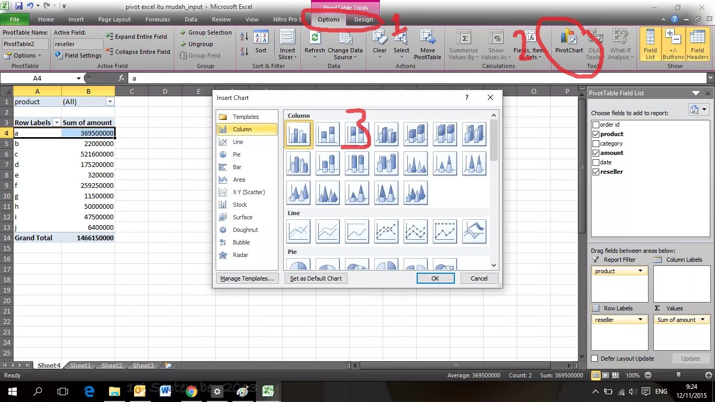Expand 'reseller' Row Labels field dropdown

pos(640,320)
